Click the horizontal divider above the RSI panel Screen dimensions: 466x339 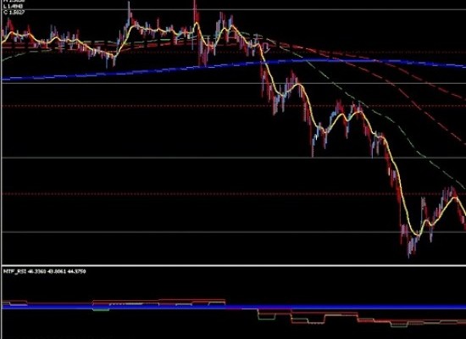click(x=234, y=265)
